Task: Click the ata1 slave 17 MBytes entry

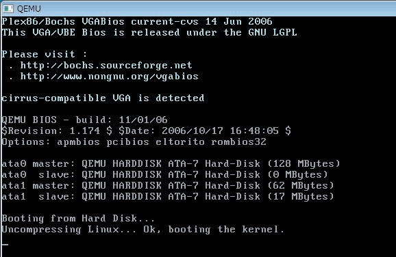Action: coord(168,197)
